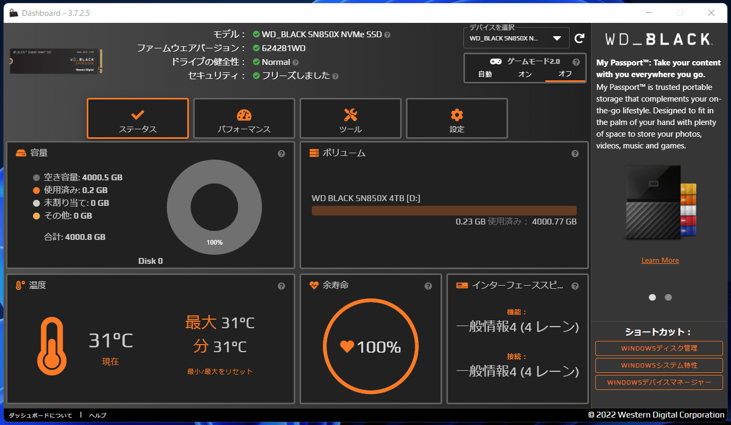Click the SN850X SSD product image
Image resolution: width=731 pixels, height=425 pixels.
pos(56,61)
